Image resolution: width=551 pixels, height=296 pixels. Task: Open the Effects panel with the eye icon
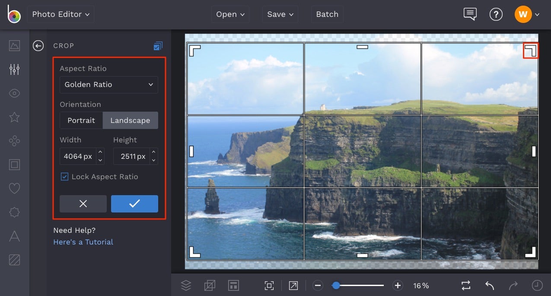tap(14, 93)
